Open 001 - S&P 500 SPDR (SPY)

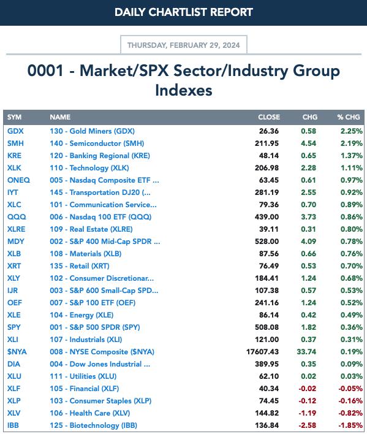[95, 327]
